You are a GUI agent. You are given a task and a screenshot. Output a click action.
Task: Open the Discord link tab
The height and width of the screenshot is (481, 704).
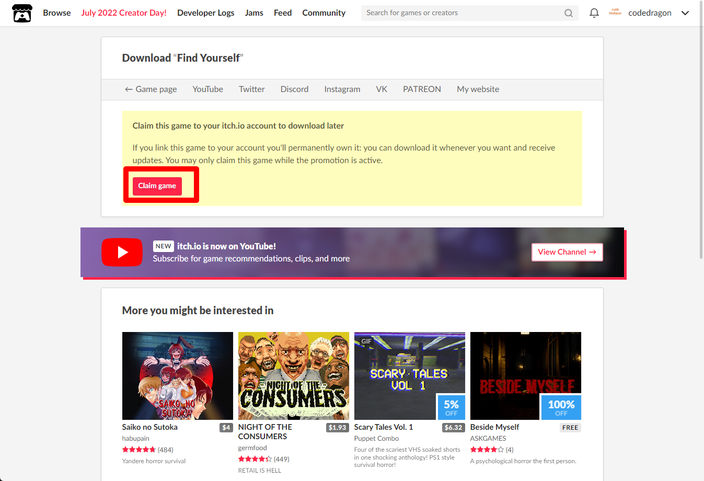pos(294,89)
